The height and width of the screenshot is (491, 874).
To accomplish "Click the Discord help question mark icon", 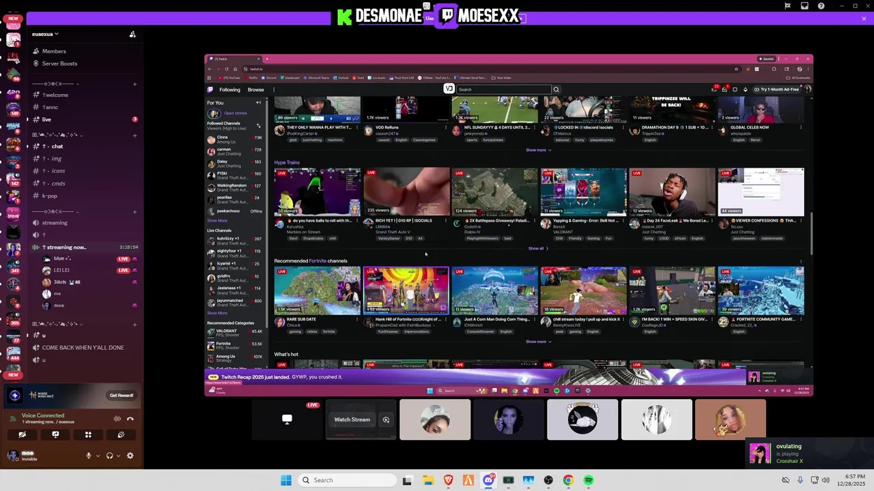I will point(821,6).
